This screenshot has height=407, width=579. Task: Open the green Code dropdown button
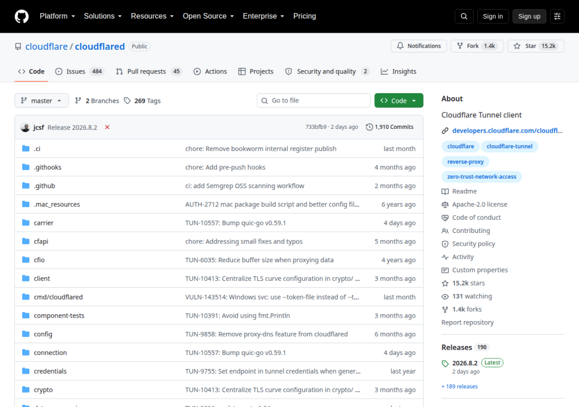399,101
